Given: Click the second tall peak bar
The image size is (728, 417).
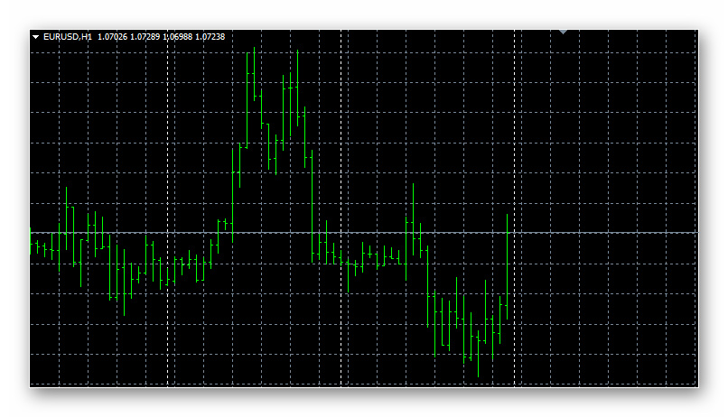Looking at the screenshot, I should (297, 90).
